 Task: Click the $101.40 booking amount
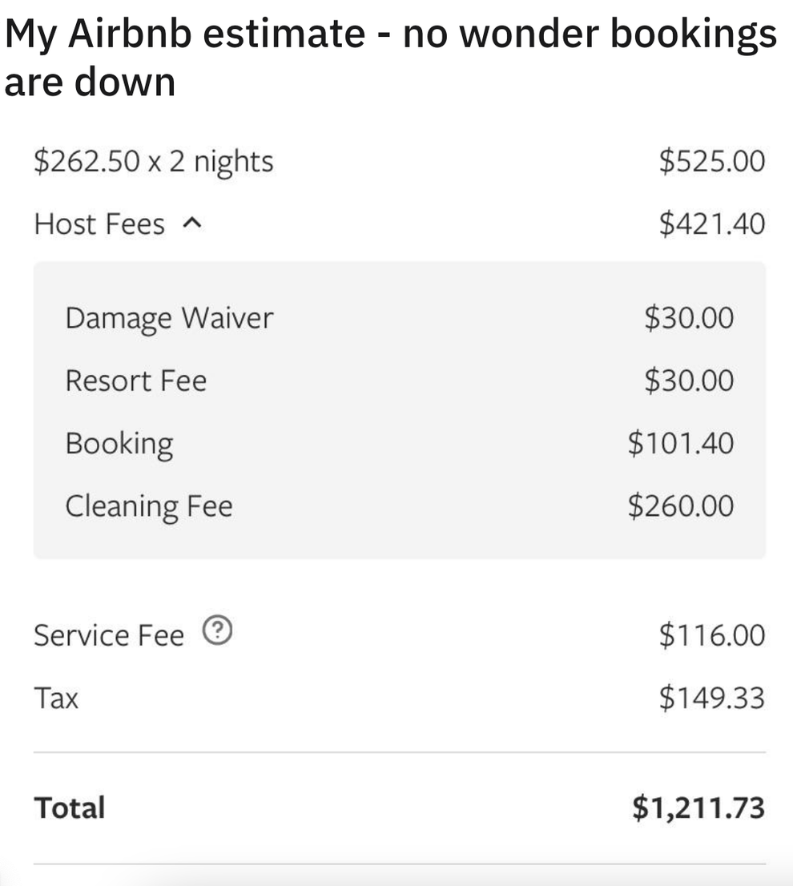coord(680,443)
